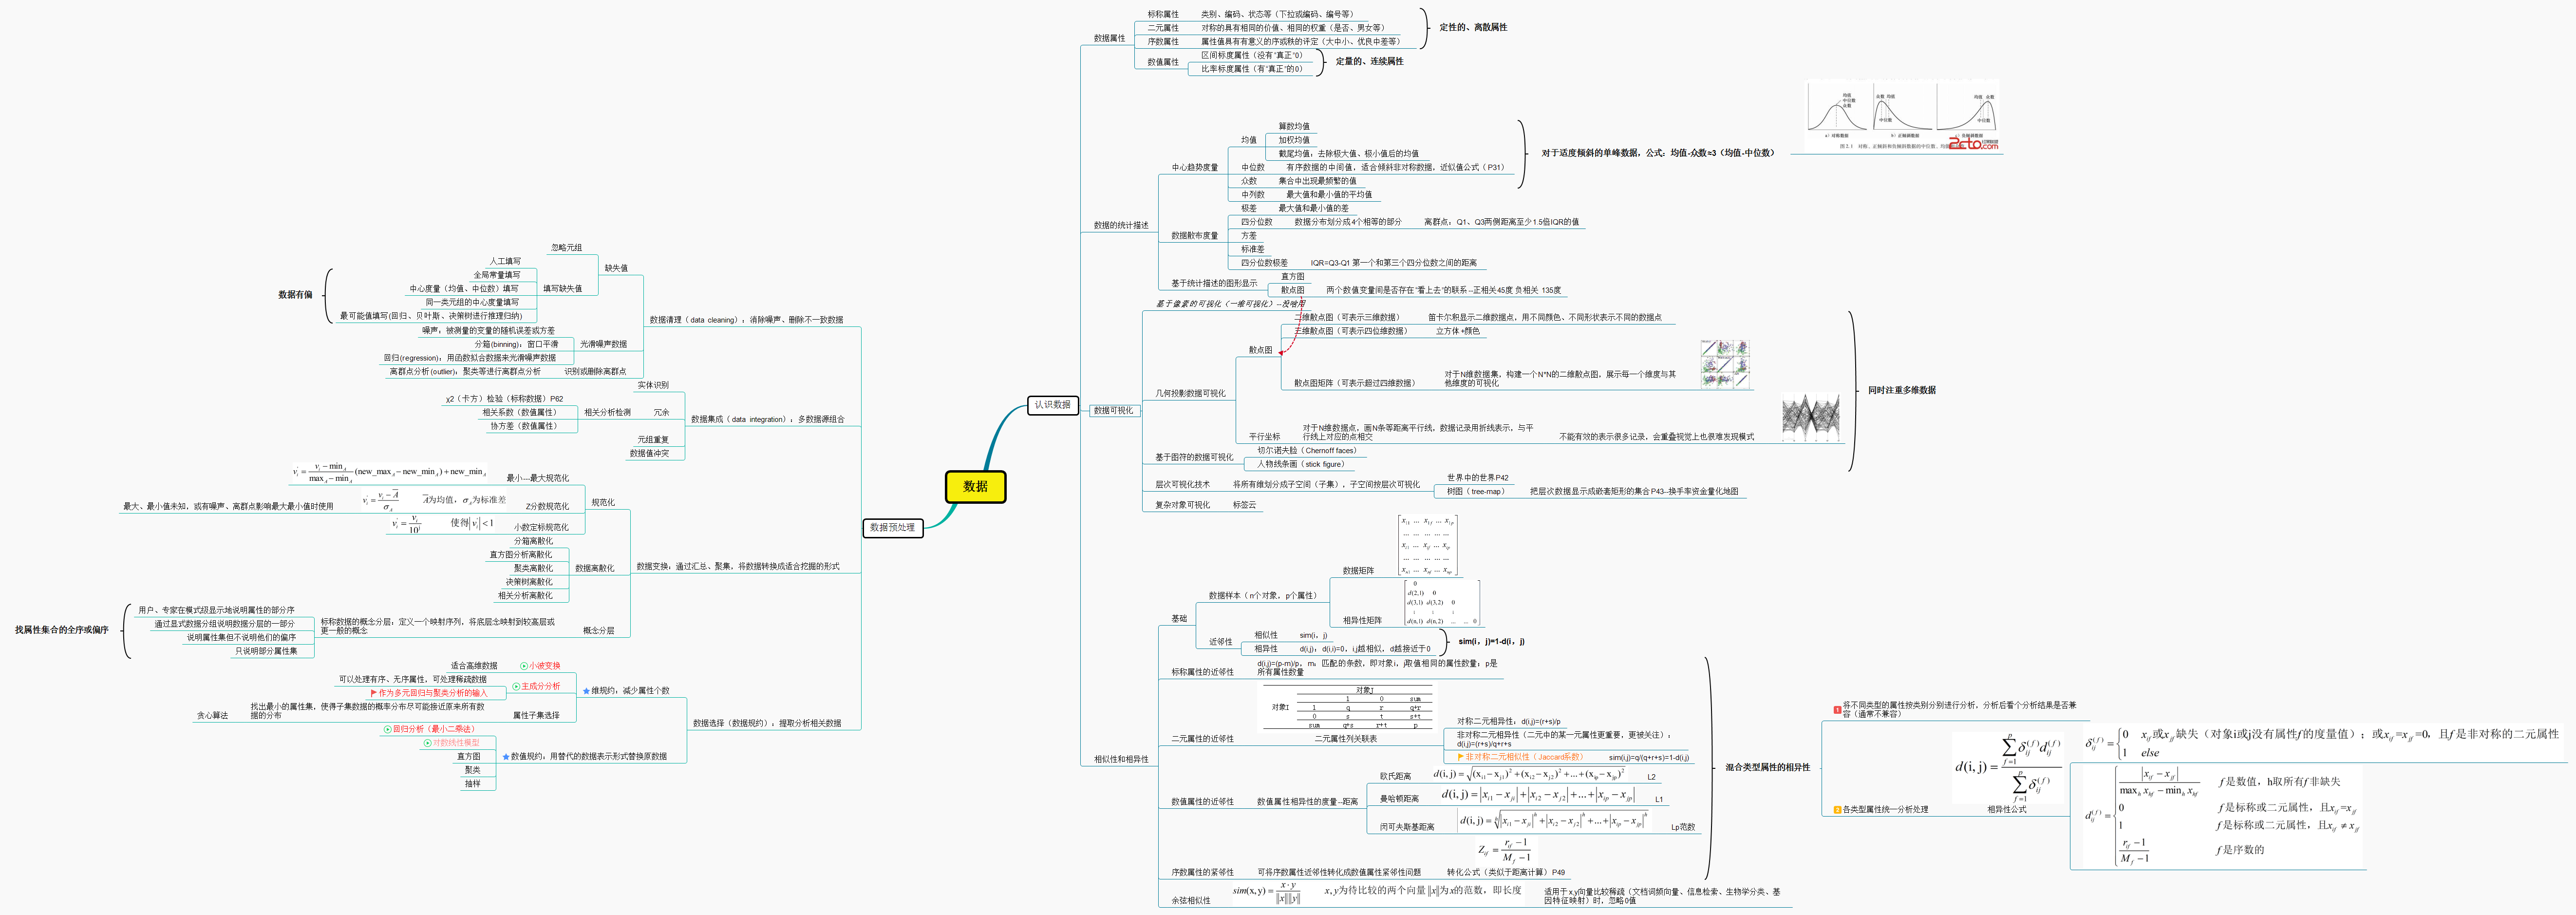Click the blue star next to 维规约
This screenshot has height=915, width=2576.
(x=586, y=691)
